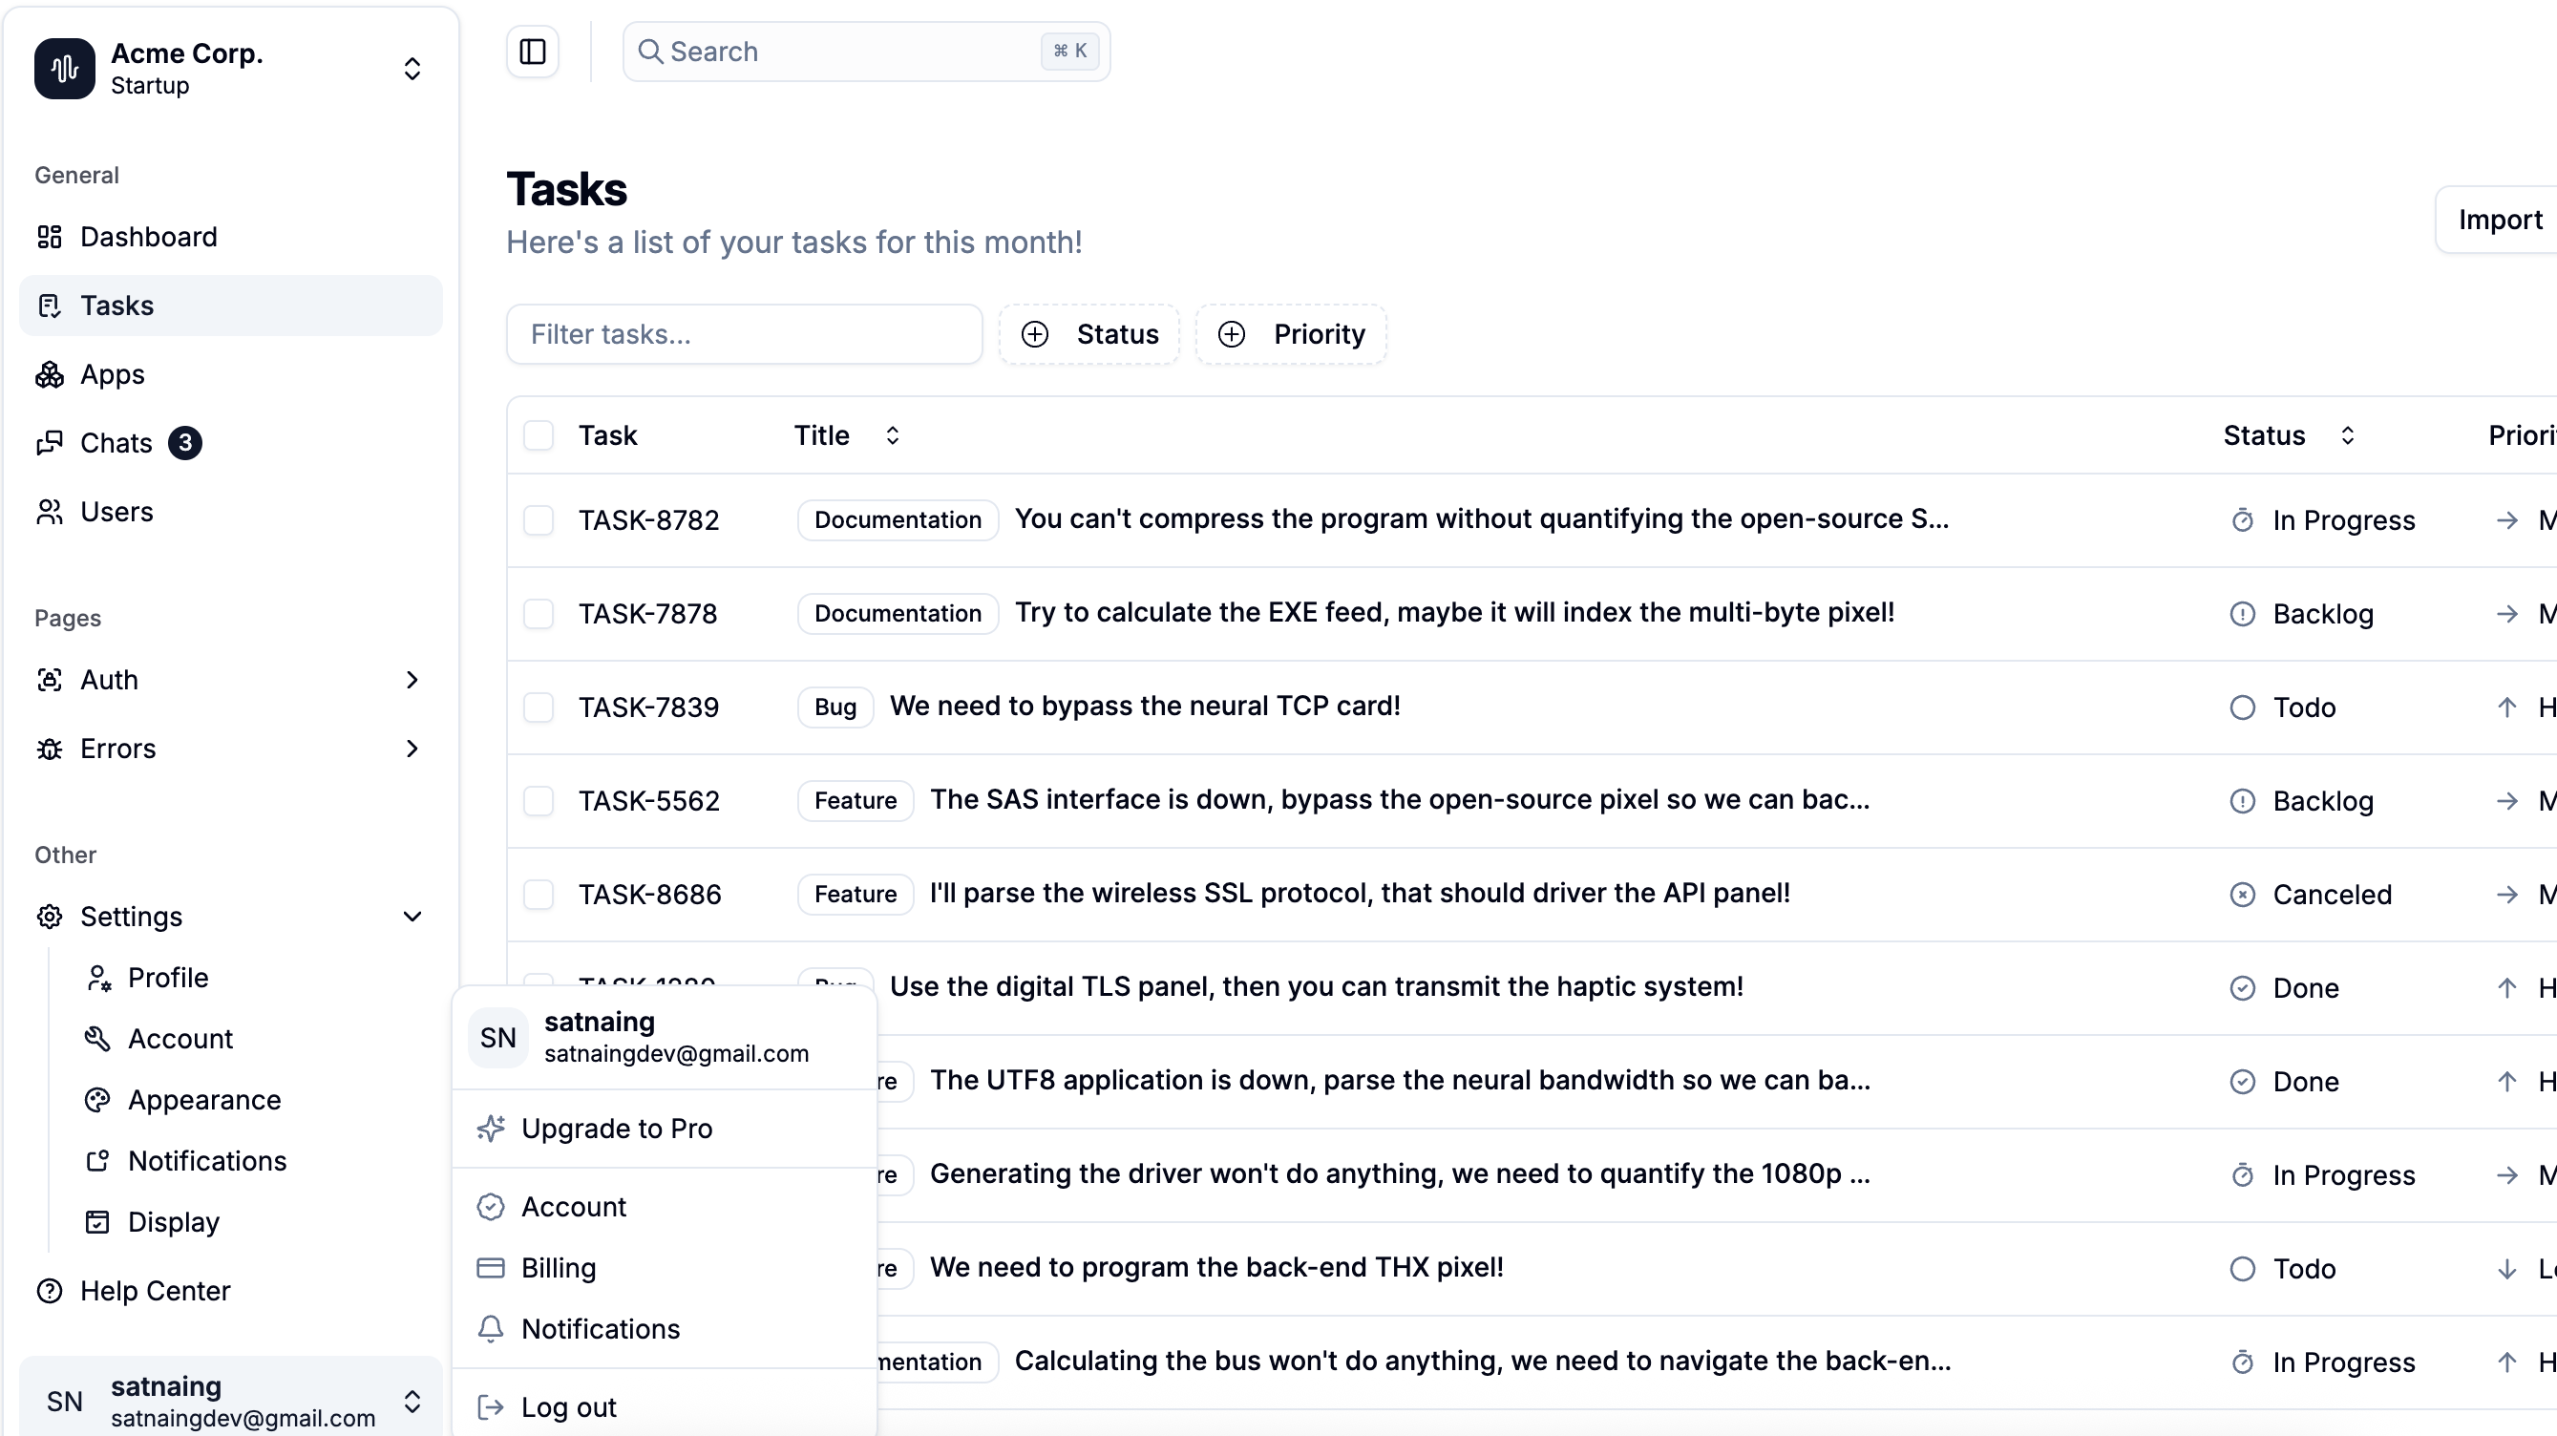The height and width of the screenshot is (1436, 2557).
Task: Open Dashboard from sidebar
Action: 148,237
